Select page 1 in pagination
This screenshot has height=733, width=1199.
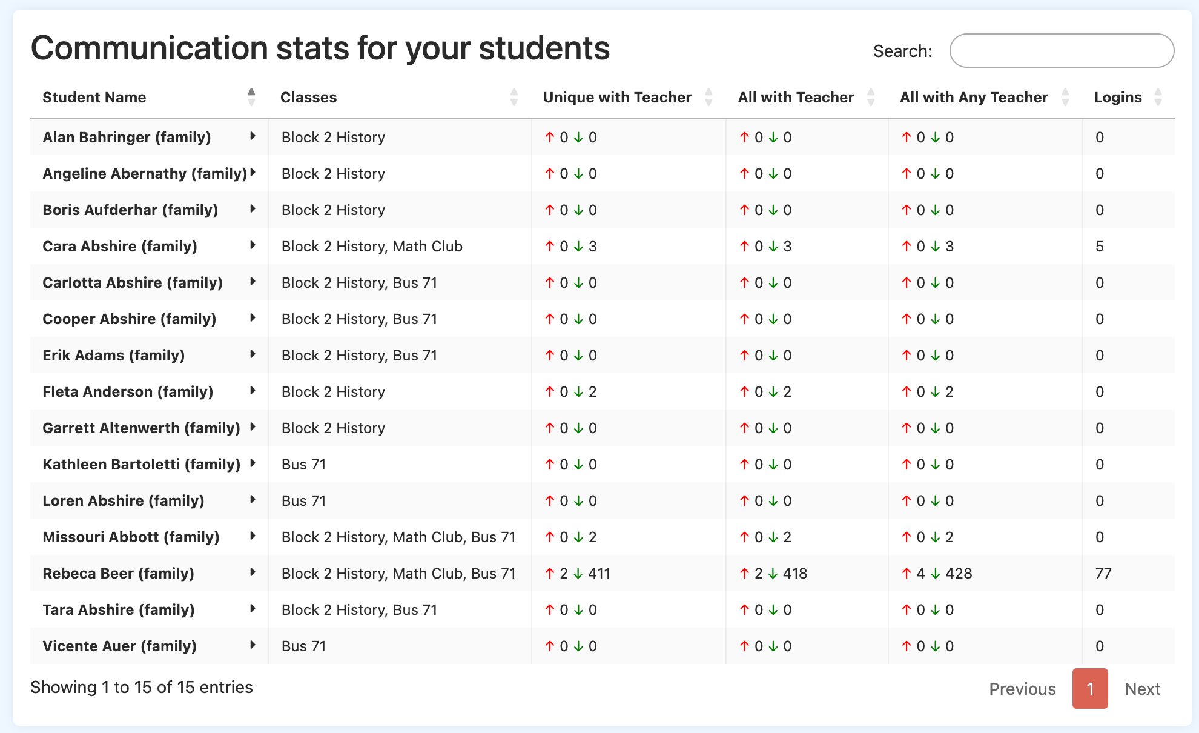pos(1089,689)
